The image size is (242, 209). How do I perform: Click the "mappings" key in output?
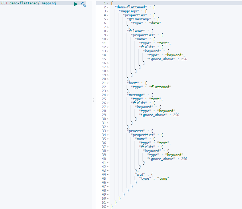[x=129, y=11]
